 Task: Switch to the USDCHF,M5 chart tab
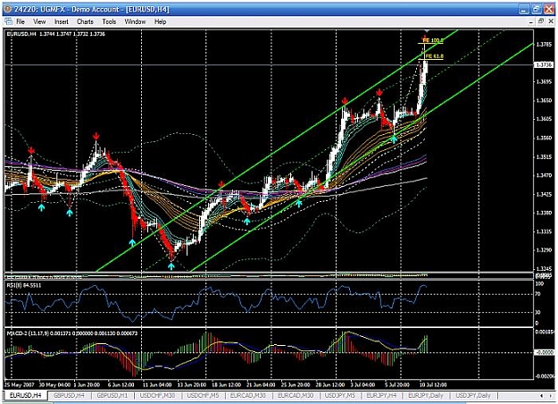203,395
